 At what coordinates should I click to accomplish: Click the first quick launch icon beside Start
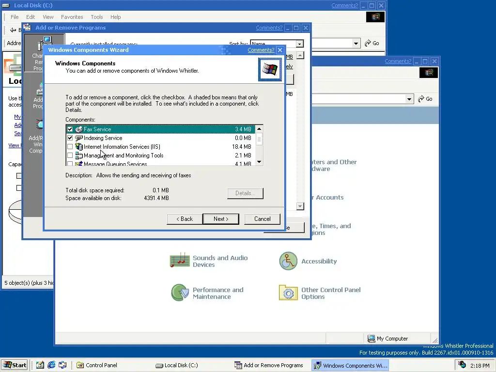coord(40,365)
